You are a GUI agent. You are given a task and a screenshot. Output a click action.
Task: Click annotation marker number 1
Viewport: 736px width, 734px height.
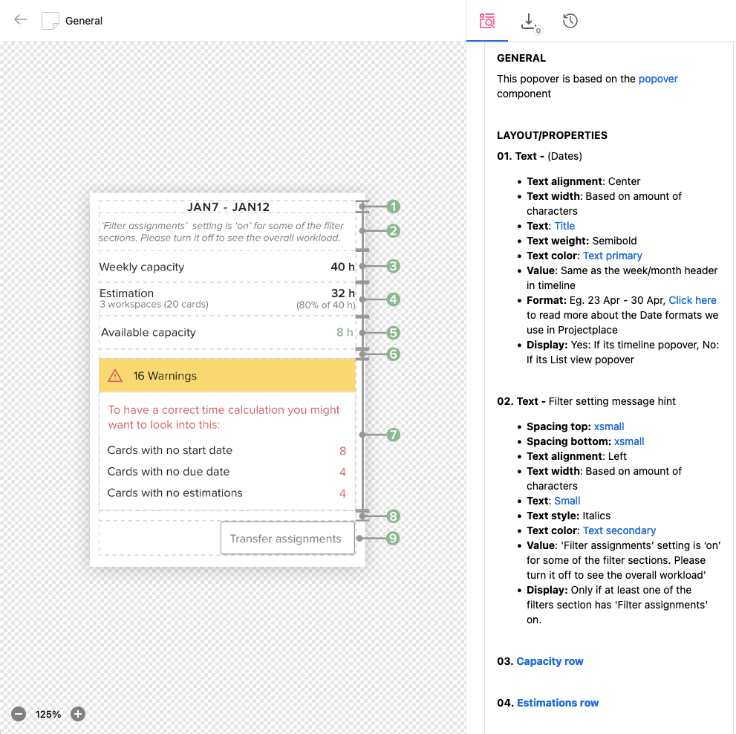(x=393, y=207)
